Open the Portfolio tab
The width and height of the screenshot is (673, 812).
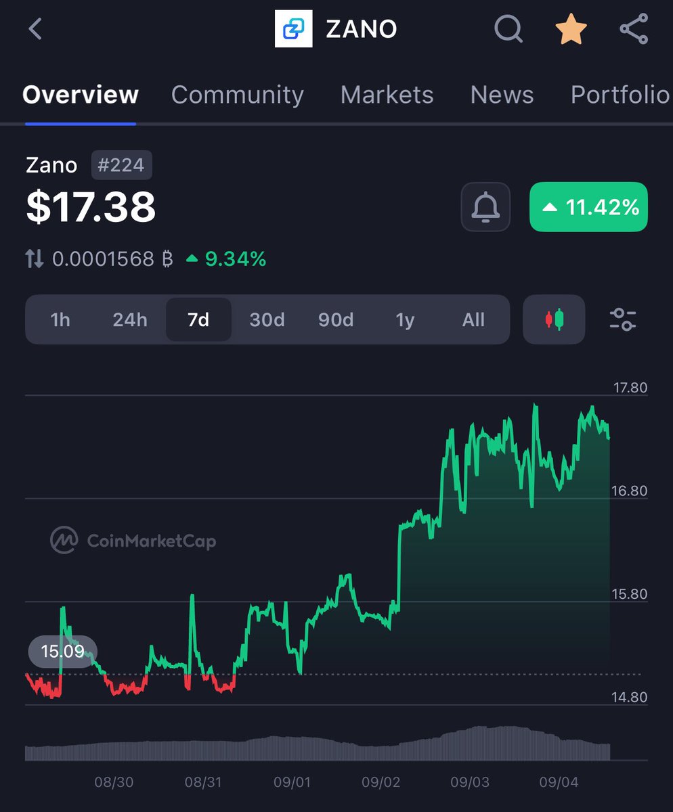click(x=620, y=95)
